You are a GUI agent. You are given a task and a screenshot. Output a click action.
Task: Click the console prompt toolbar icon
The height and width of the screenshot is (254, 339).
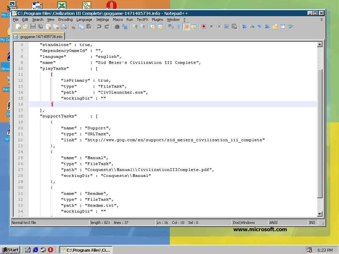[283, 26]
